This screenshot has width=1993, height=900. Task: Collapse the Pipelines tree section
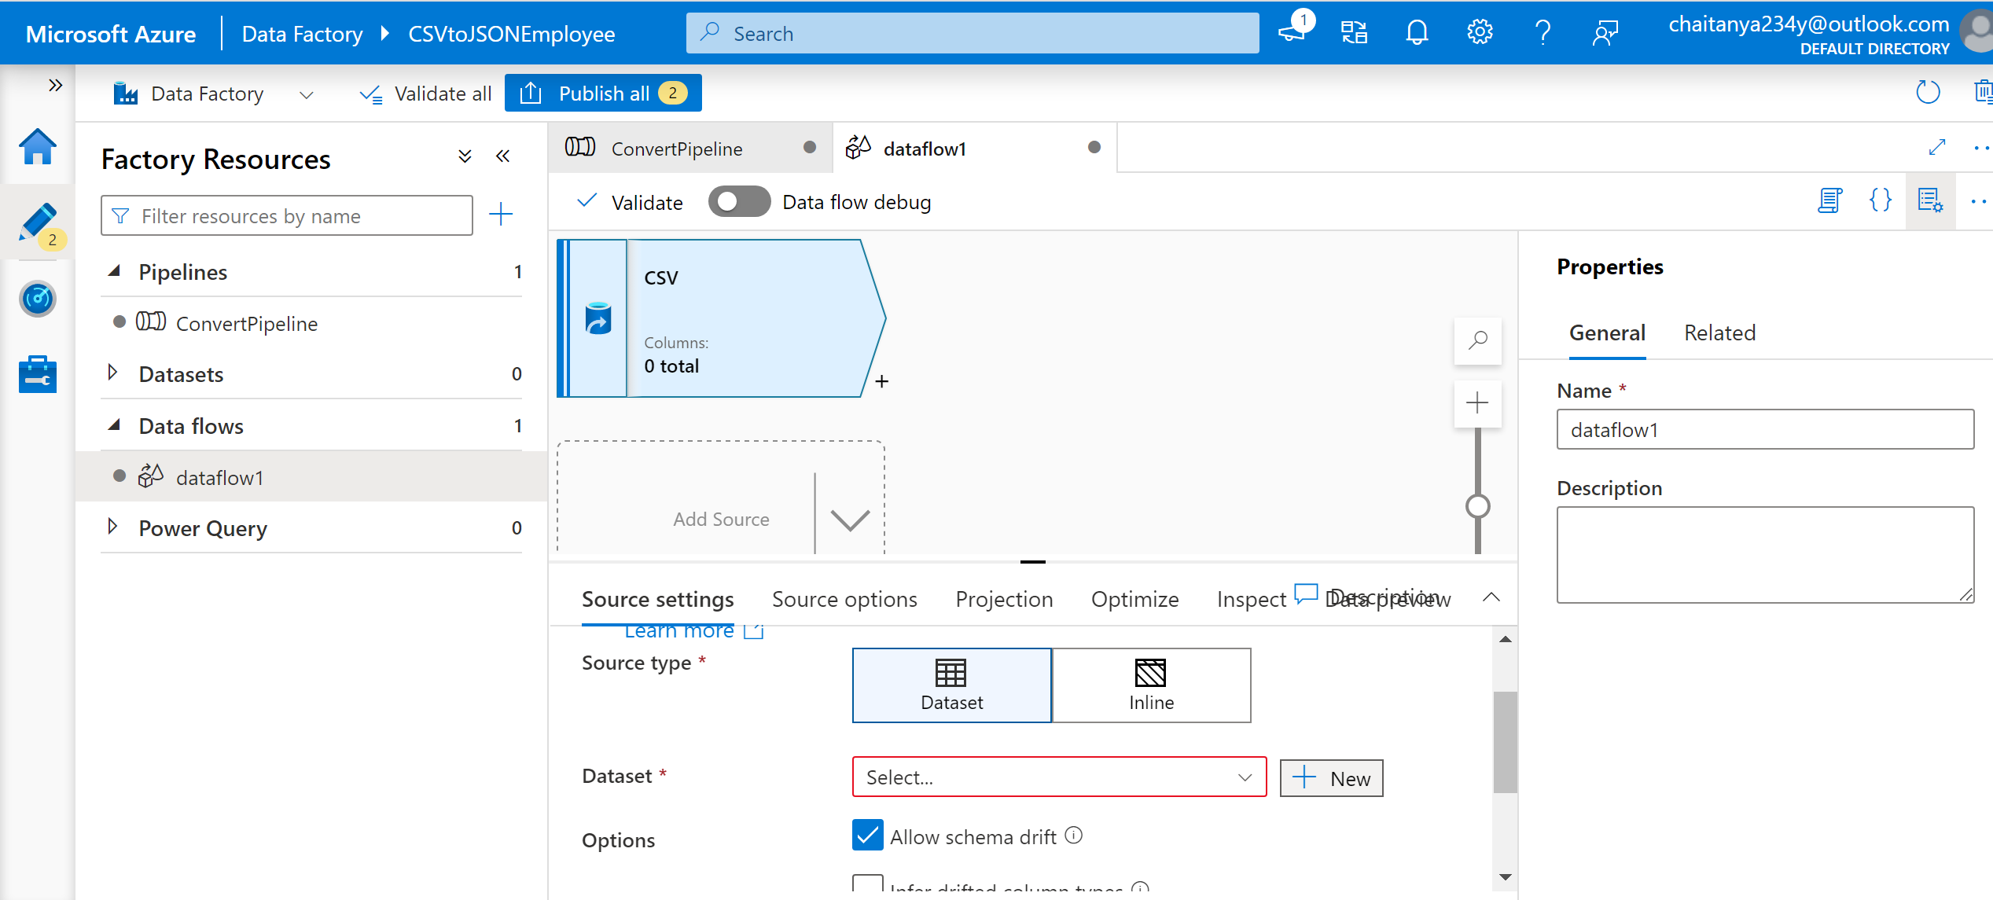coord(115,271)
